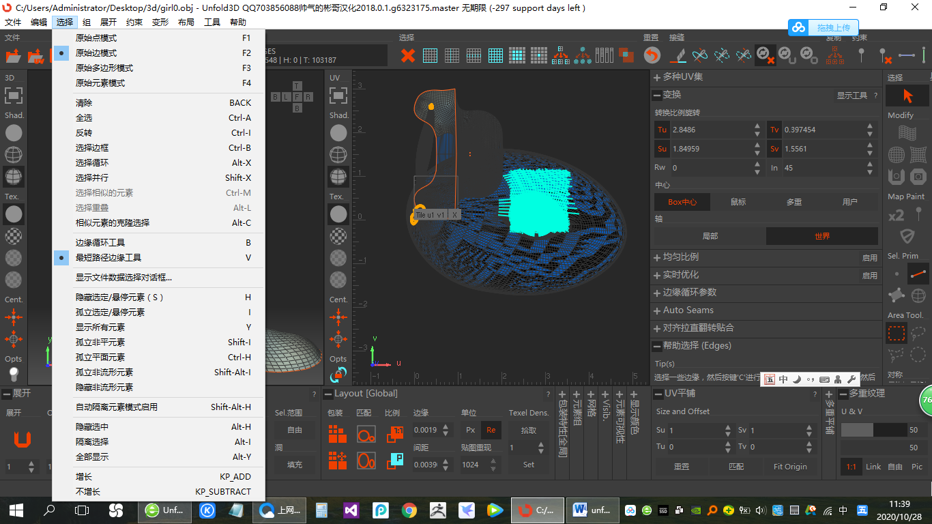Screen dimensions: 932x524
Task: Switch the axis mode to 局部
Action: pos(710,235)
